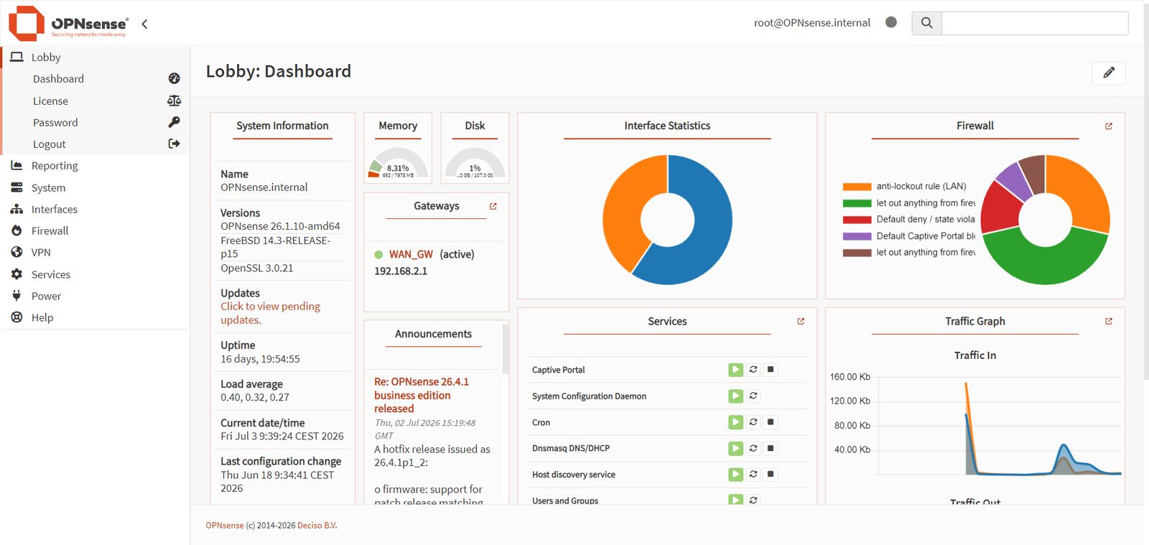Edit the dashboard with the pencil button
The width and height of the screenshot is (1149, 545).
click(1109, 73)
